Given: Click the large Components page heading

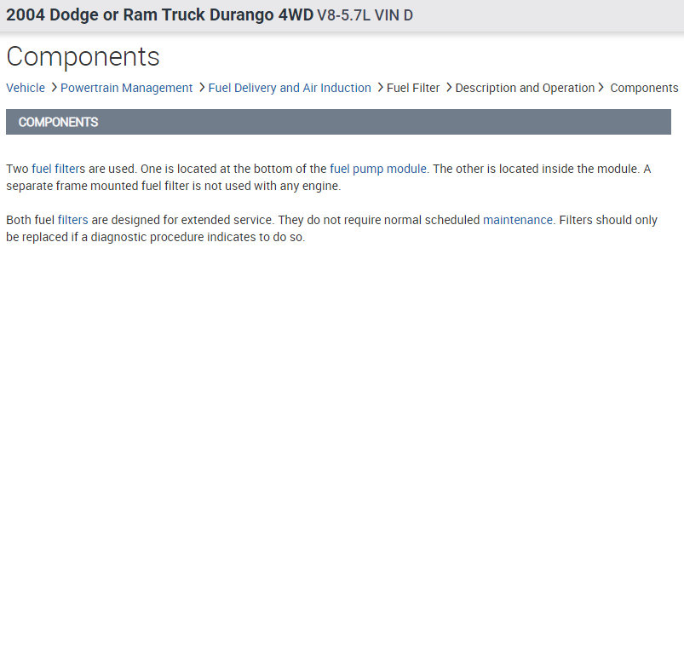Looking at the screenshot, I should click(x=83, y=57).
